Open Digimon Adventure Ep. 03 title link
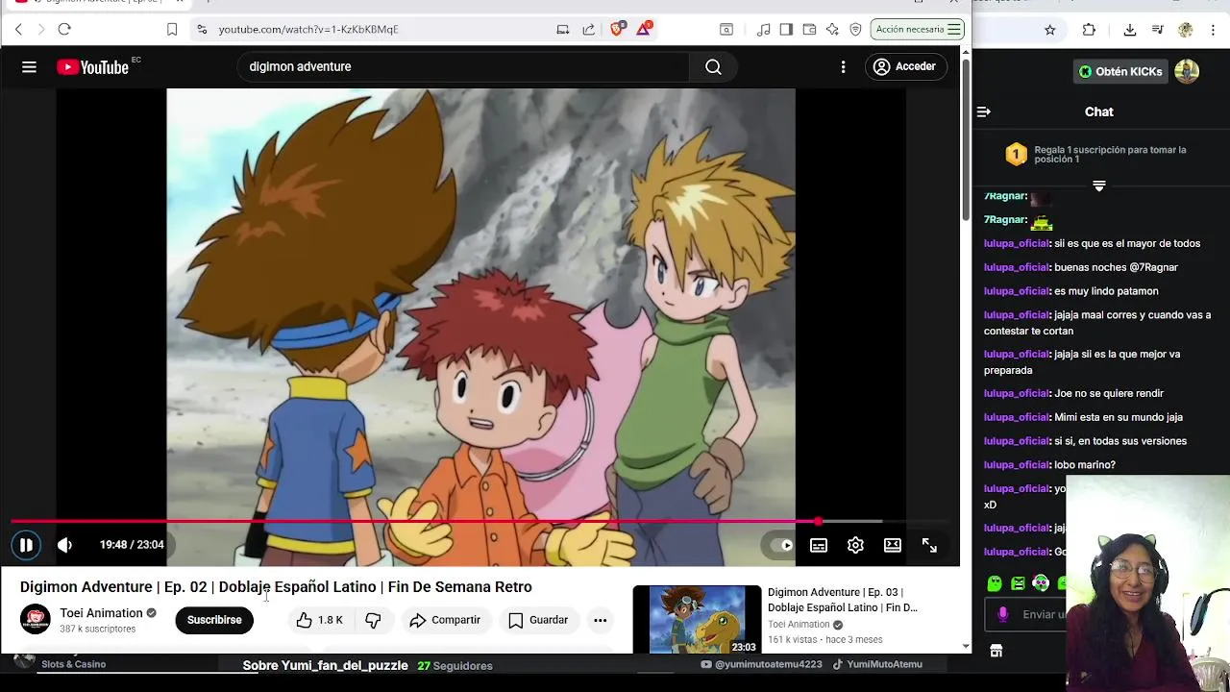The width and height of the screenshot is (1230, 692). pos(843,600)
